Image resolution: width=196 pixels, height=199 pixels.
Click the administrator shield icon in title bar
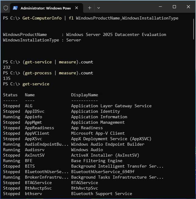[x=5, y=8]
